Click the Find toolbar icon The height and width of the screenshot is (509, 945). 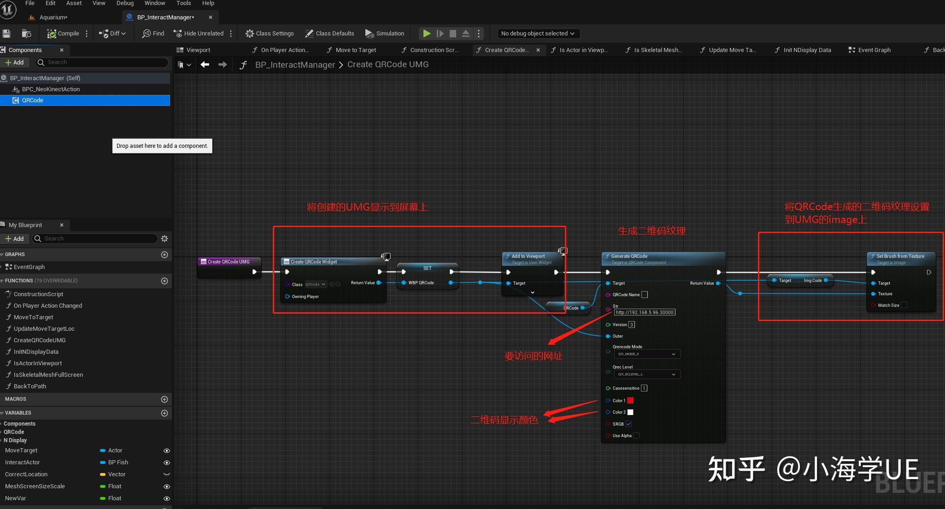pos(147,34)
